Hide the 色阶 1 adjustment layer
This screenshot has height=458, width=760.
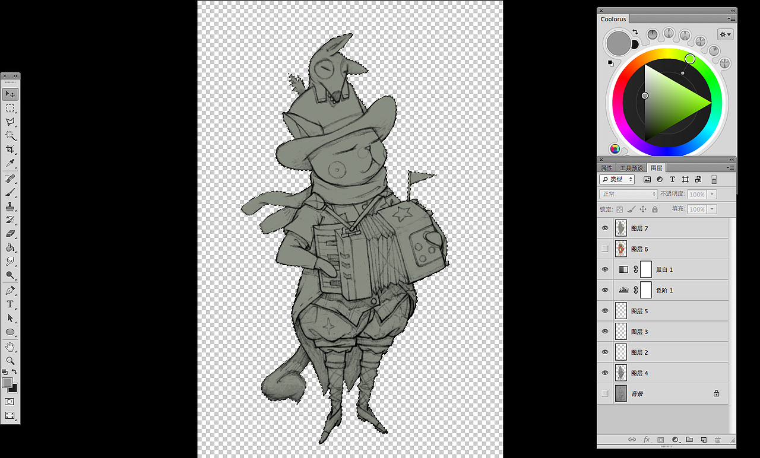[605, 290]
